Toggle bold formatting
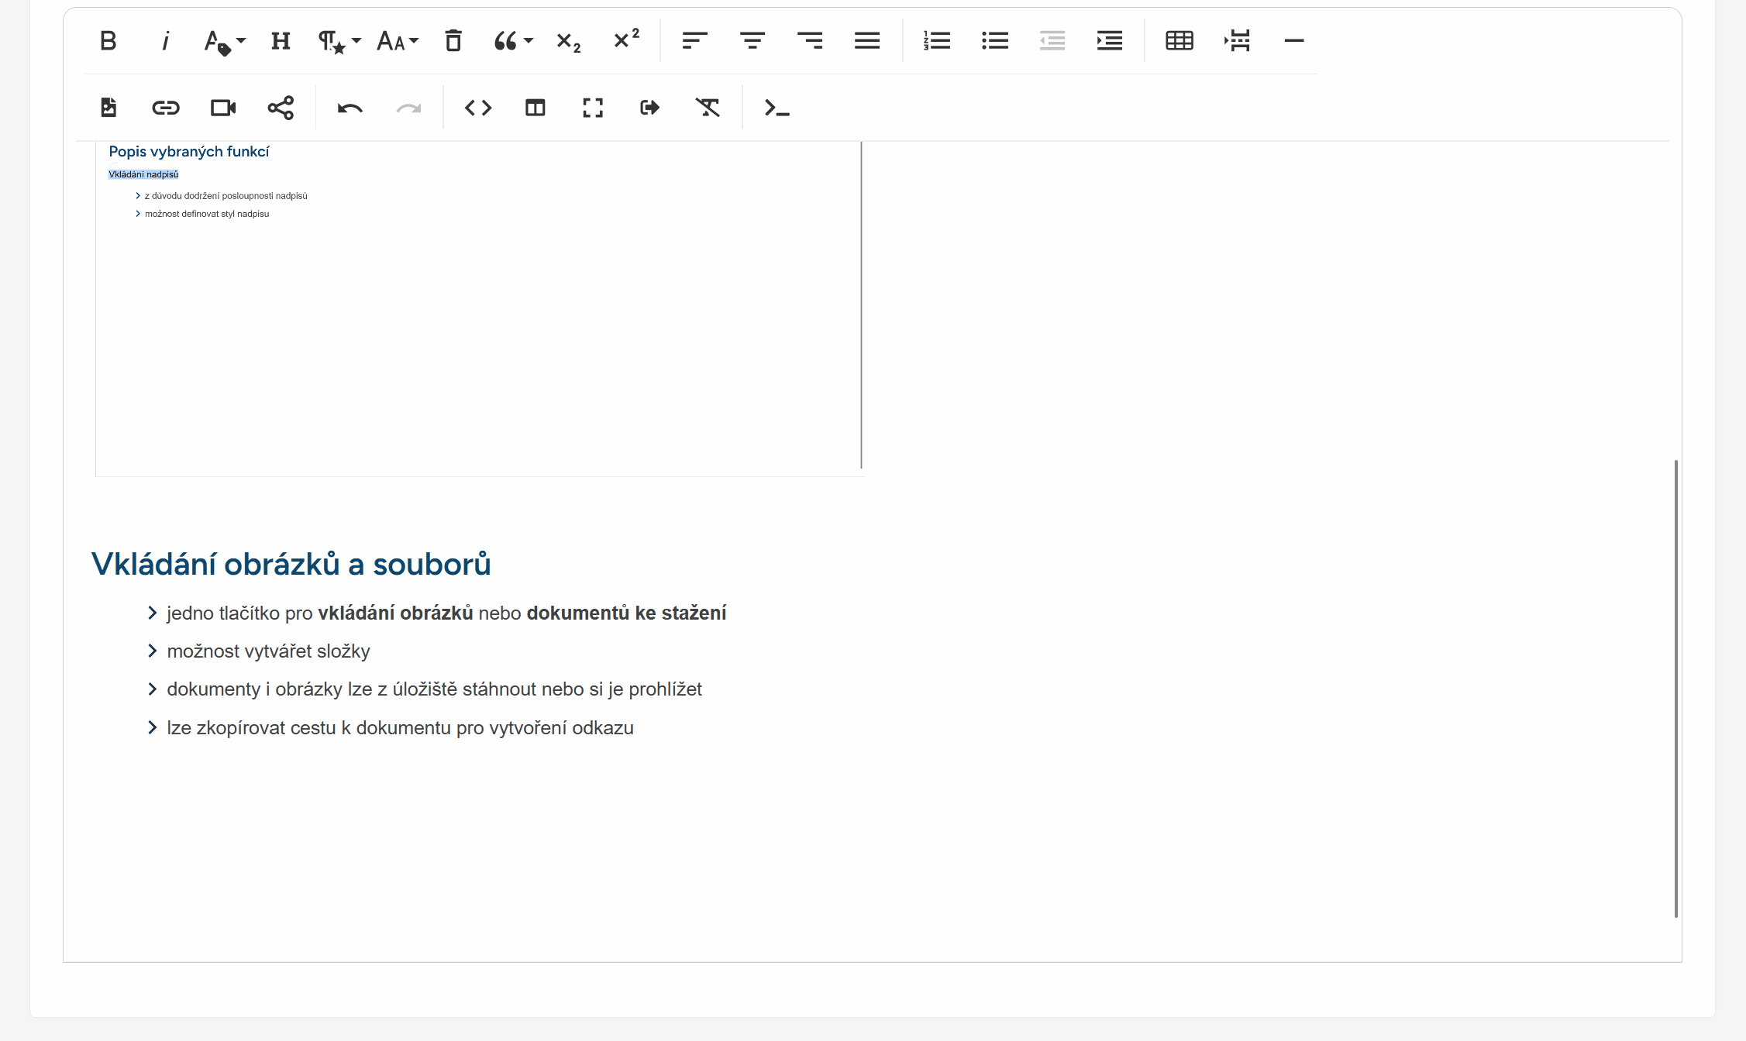 pos(108,41)
